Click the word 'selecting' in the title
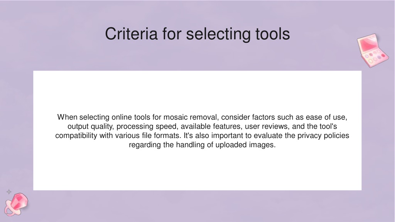395x222 pixels. point(218,34)
